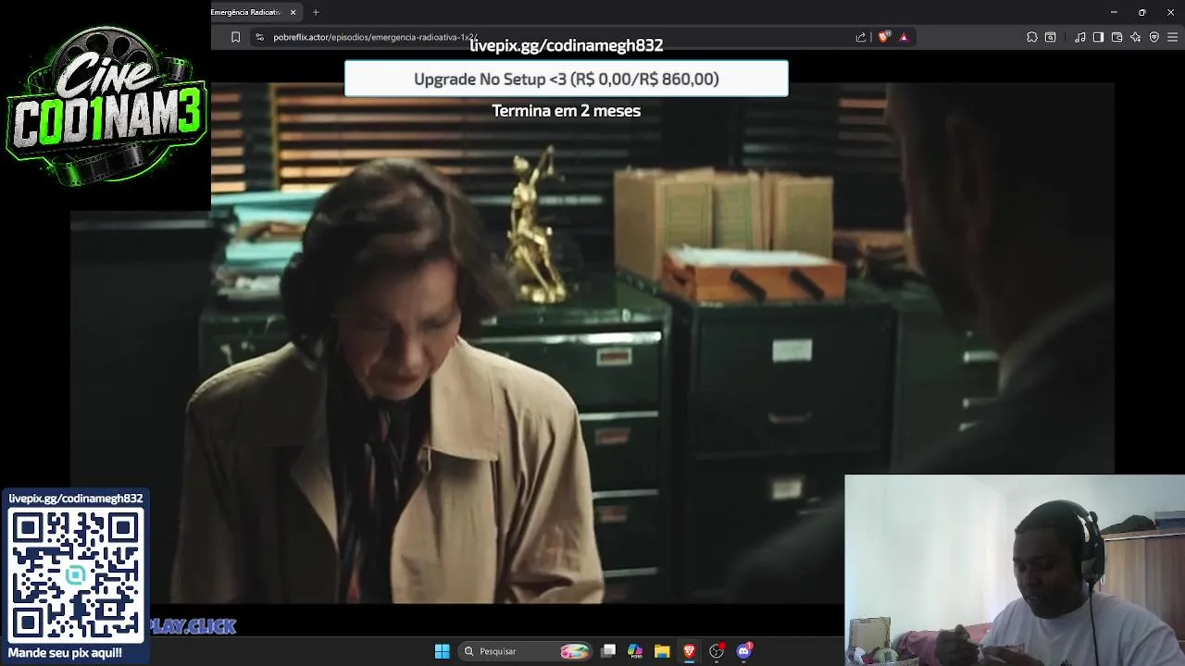Open Microsoft 365 Copilot taskbar icon
The height and width of the screenshot is (666, 1185).
[635, 651]
